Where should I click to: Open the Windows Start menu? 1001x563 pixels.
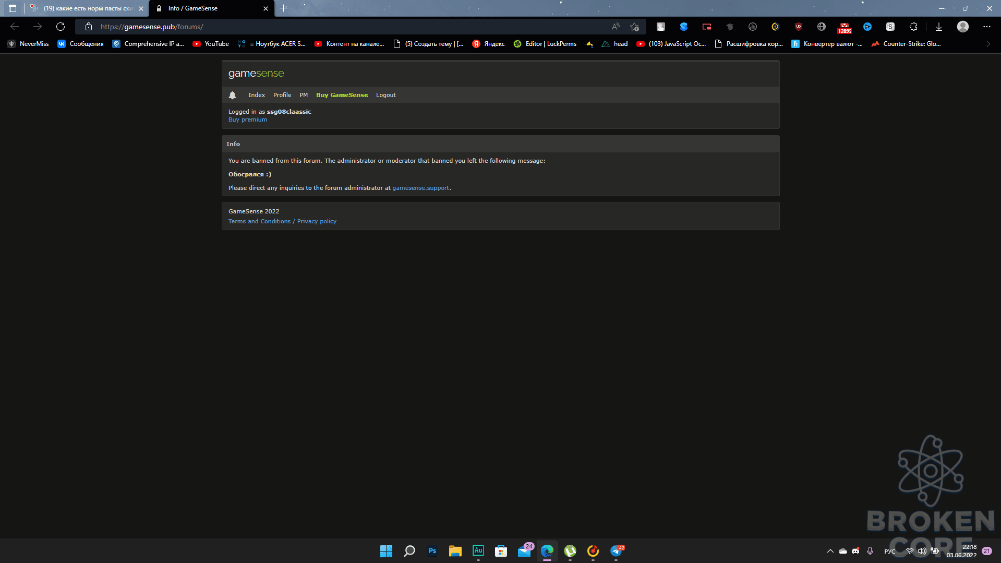click(386, 551)
